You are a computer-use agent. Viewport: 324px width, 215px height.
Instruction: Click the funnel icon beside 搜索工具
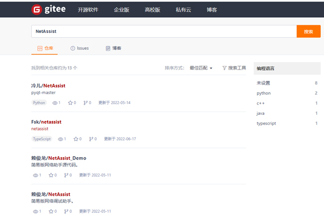coord(225,68)
